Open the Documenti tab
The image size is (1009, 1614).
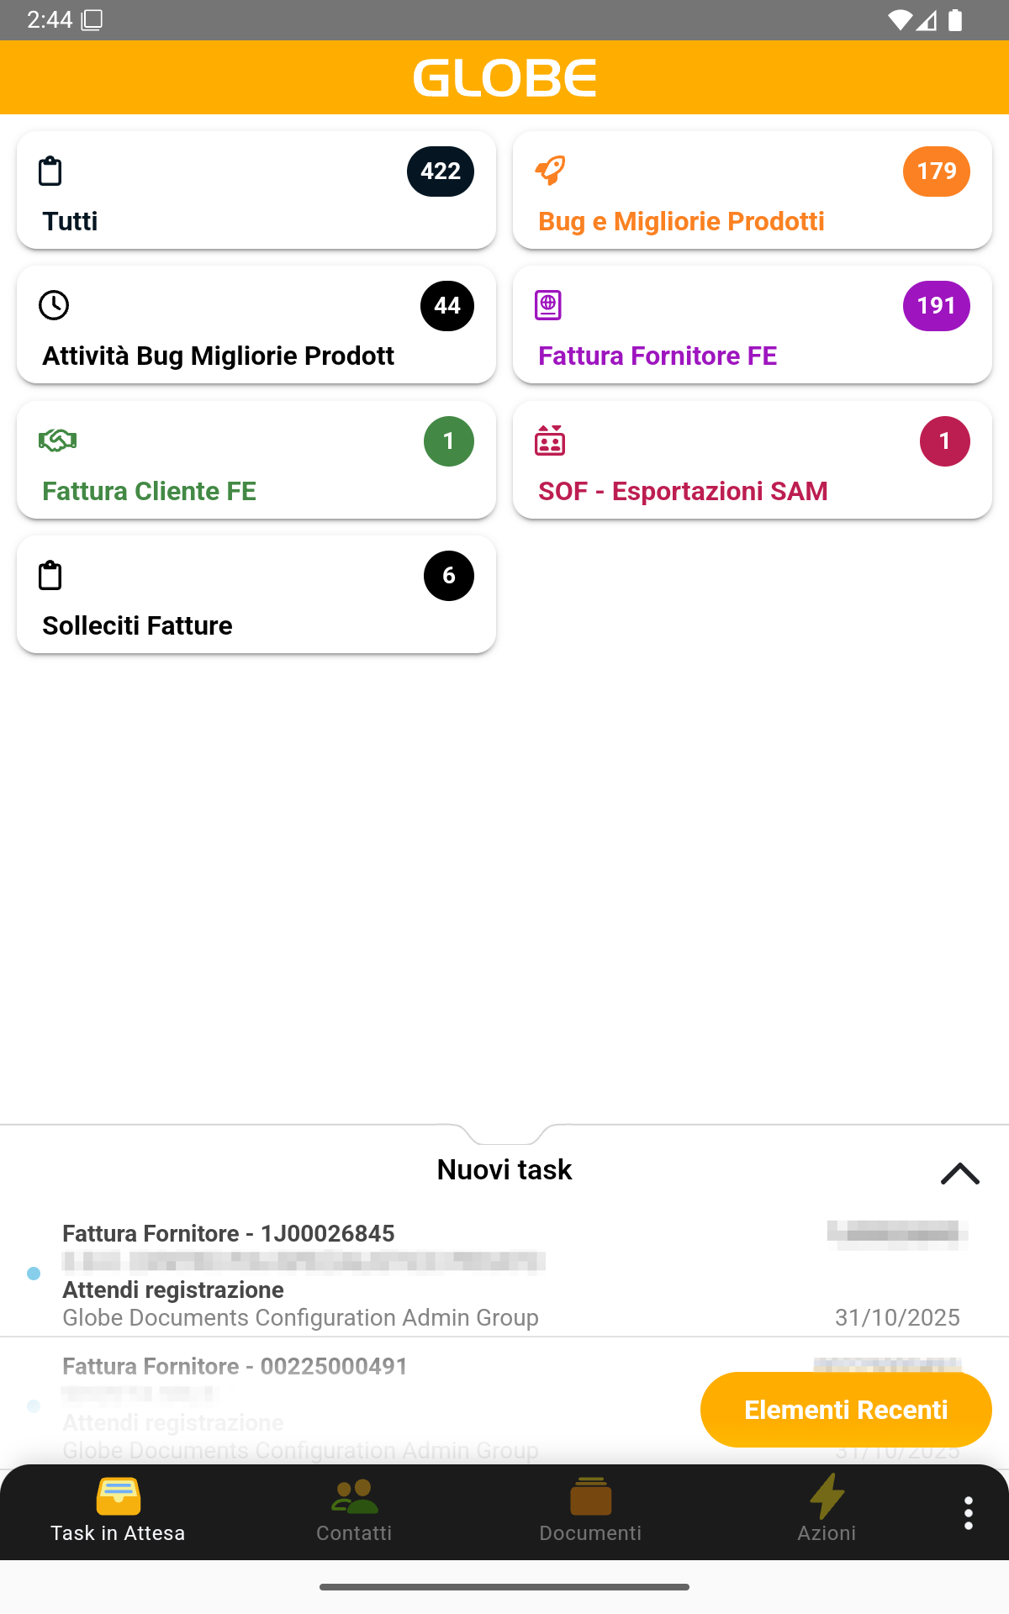(590, 1511)
